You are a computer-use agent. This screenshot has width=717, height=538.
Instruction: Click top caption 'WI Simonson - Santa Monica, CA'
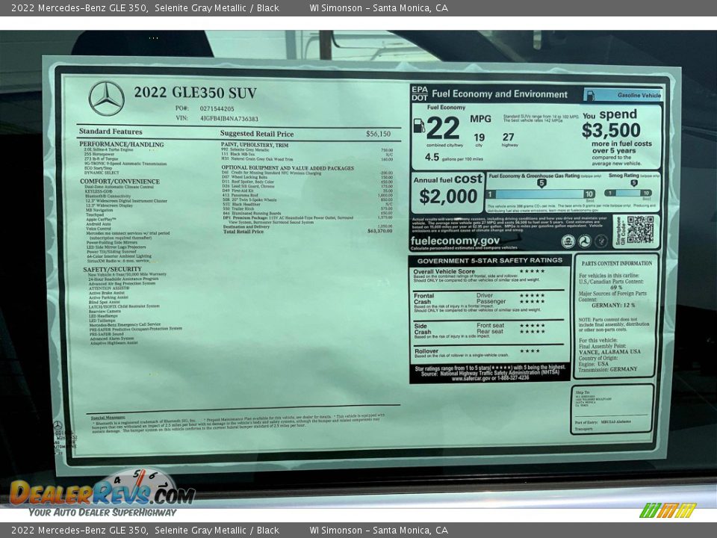(379, 7)
